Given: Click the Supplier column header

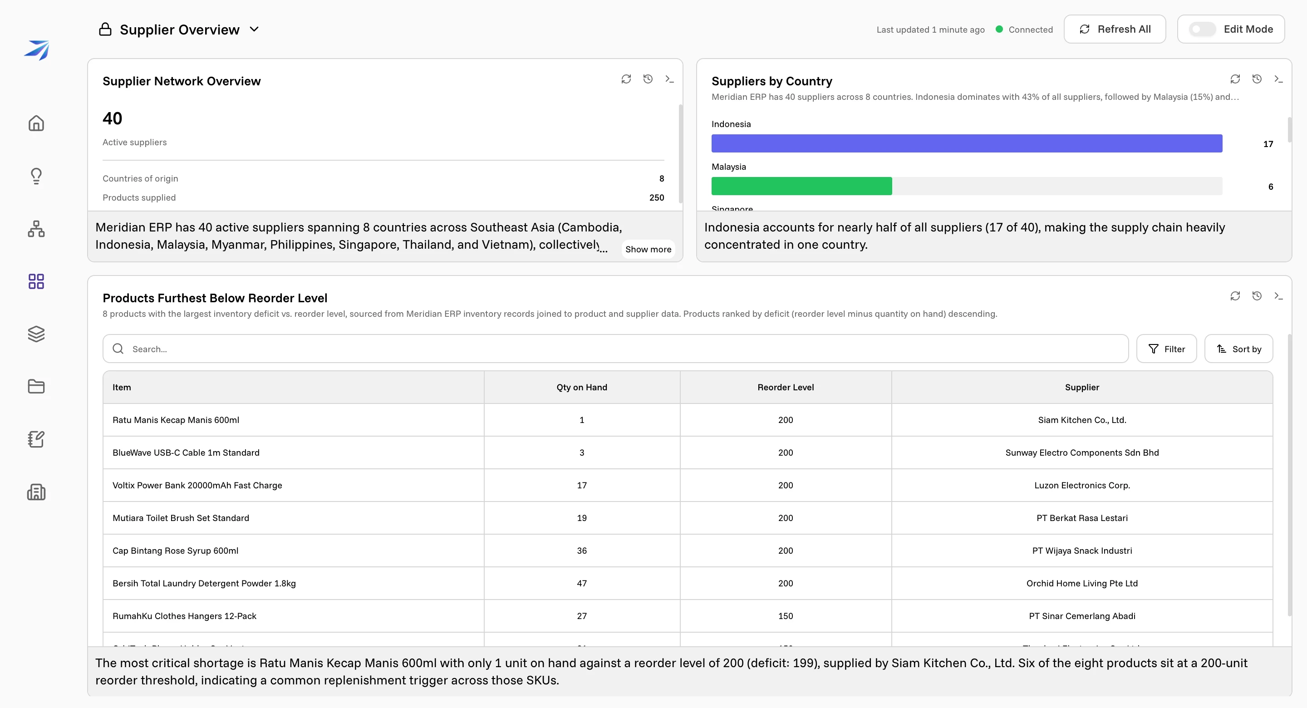Looking at the screenshot, I should pos(1082,387).
